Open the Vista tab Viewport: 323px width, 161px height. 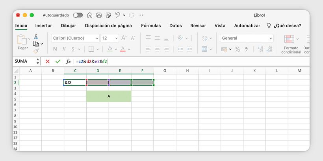pyautogui.click(x=220, y=26)
